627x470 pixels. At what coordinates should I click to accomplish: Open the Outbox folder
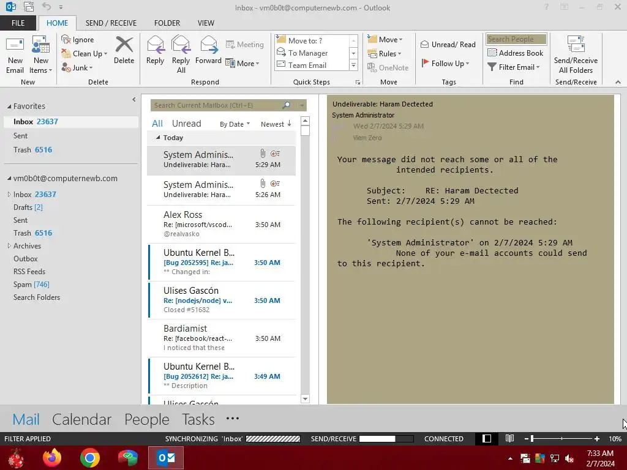(x=26, y=259)
